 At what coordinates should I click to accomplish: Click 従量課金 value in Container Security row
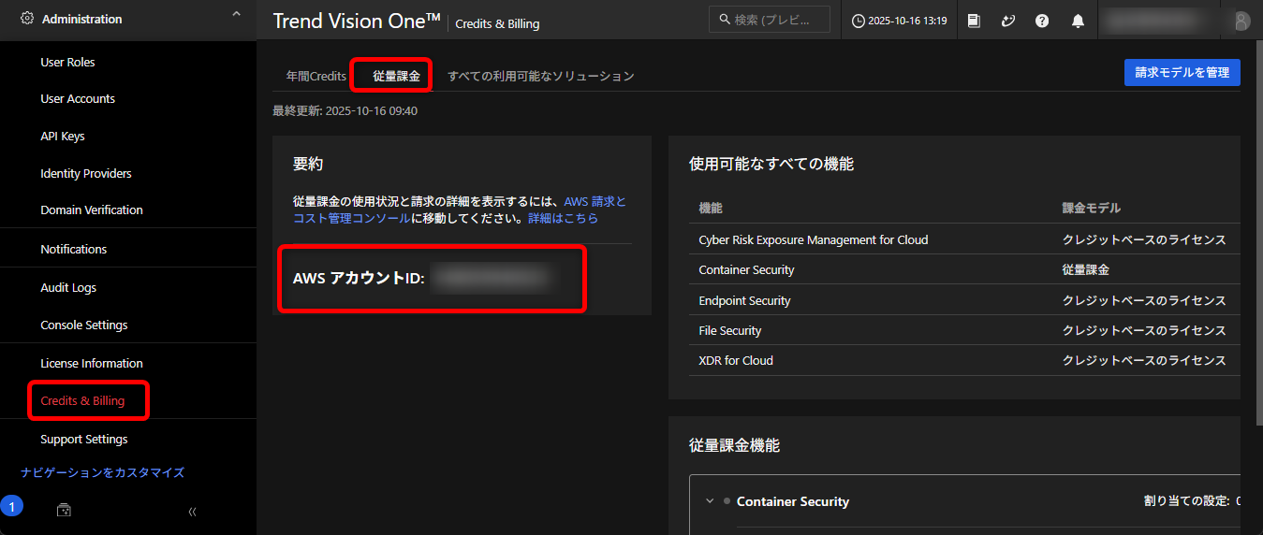(x=1086, y=269)
